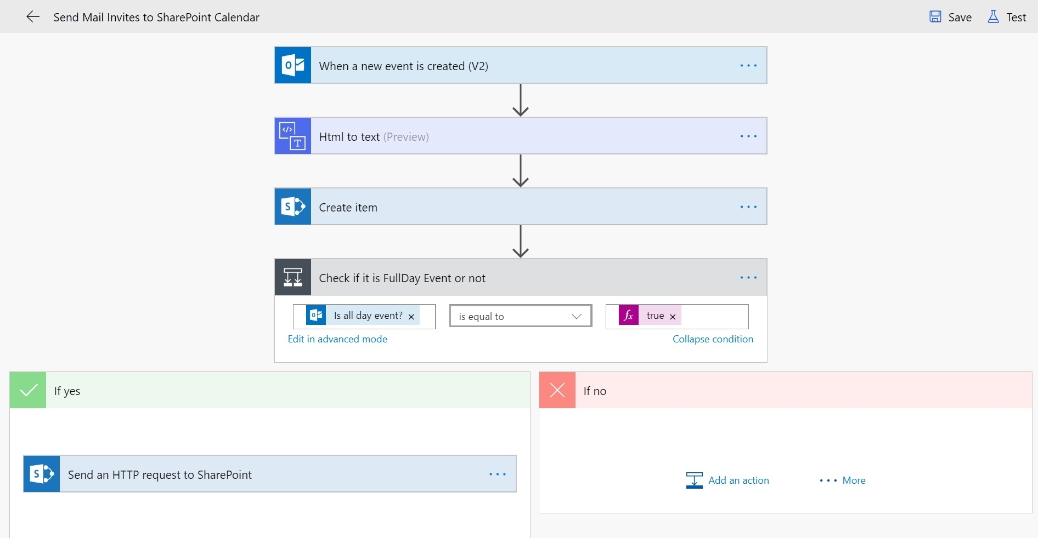Remove the 'Is all day event?' token
Screen dimensions: 1038x538
(x=411, y=317)
